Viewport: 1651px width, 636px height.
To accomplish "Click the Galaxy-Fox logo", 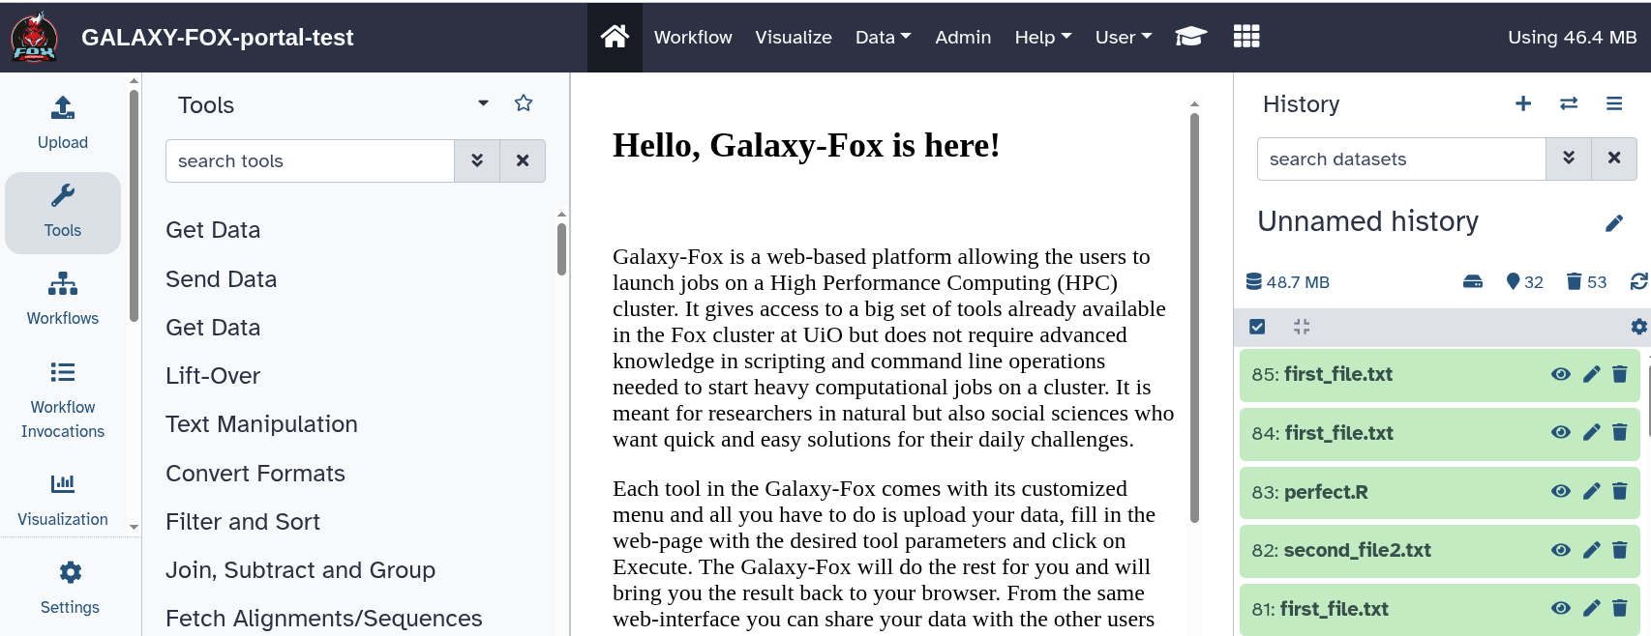I will [35, 38].
